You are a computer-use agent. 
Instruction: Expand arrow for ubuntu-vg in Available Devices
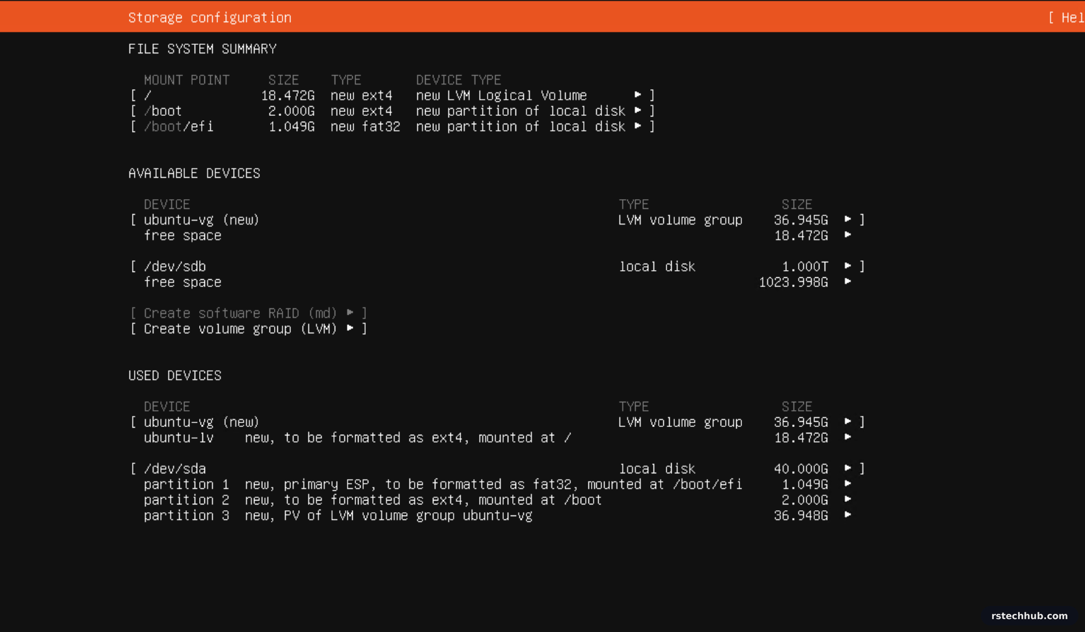[847, 219]
